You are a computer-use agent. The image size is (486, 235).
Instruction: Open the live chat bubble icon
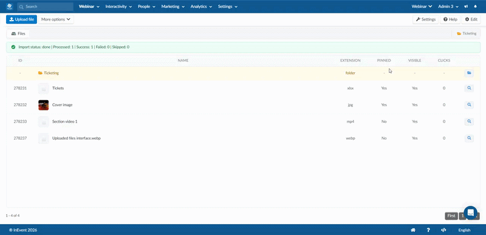pyautogui.click(x=470, y=213)
